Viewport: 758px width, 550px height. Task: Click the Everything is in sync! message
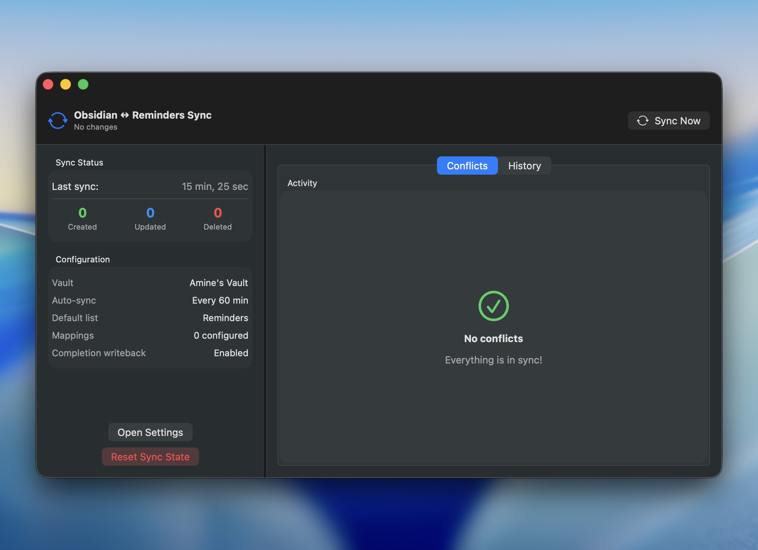point(493,360)
